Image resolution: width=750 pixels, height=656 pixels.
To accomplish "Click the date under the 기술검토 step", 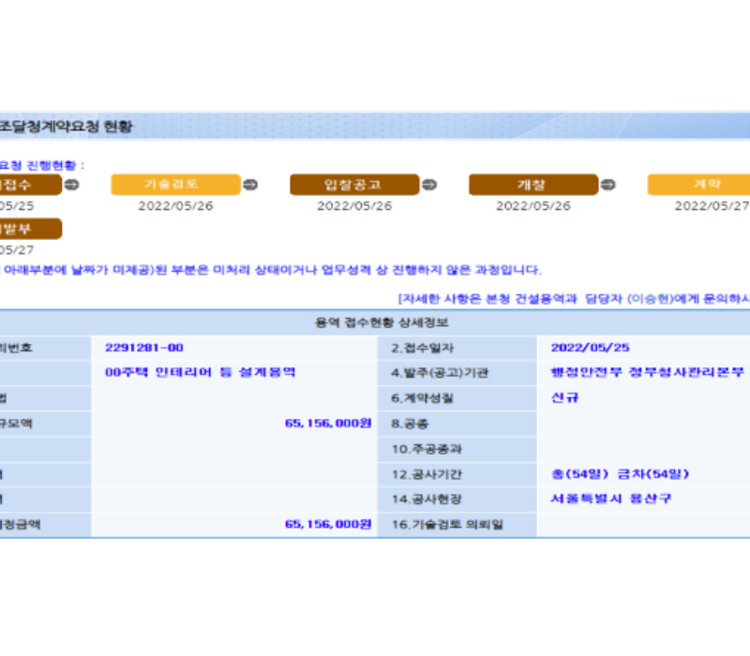I will pos(175,206).
